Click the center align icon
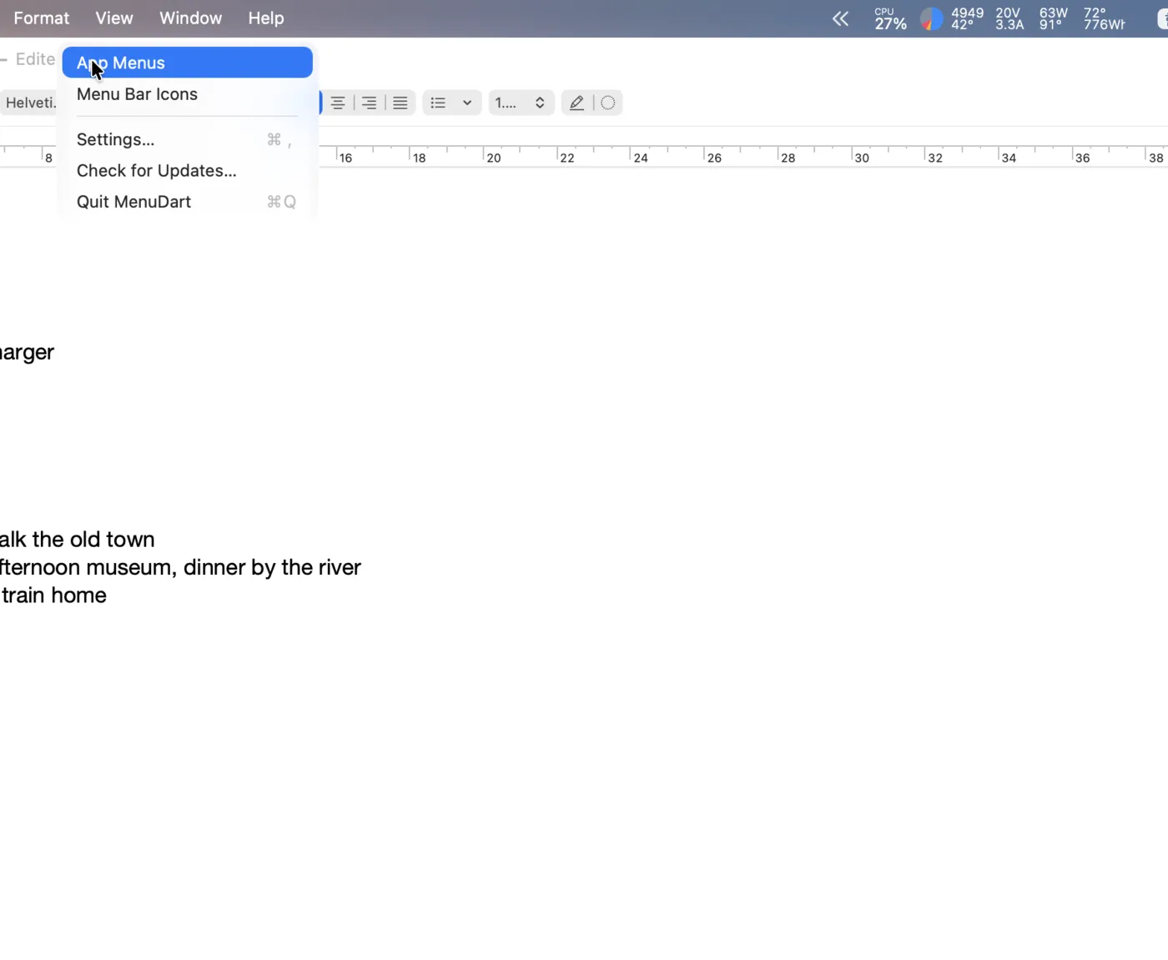The image size is (1168, 960). click(338, 103)
